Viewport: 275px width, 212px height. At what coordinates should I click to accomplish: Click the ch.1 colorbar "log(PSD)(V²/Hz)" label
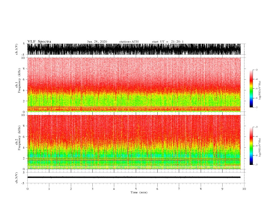click(x=260, y=90)
